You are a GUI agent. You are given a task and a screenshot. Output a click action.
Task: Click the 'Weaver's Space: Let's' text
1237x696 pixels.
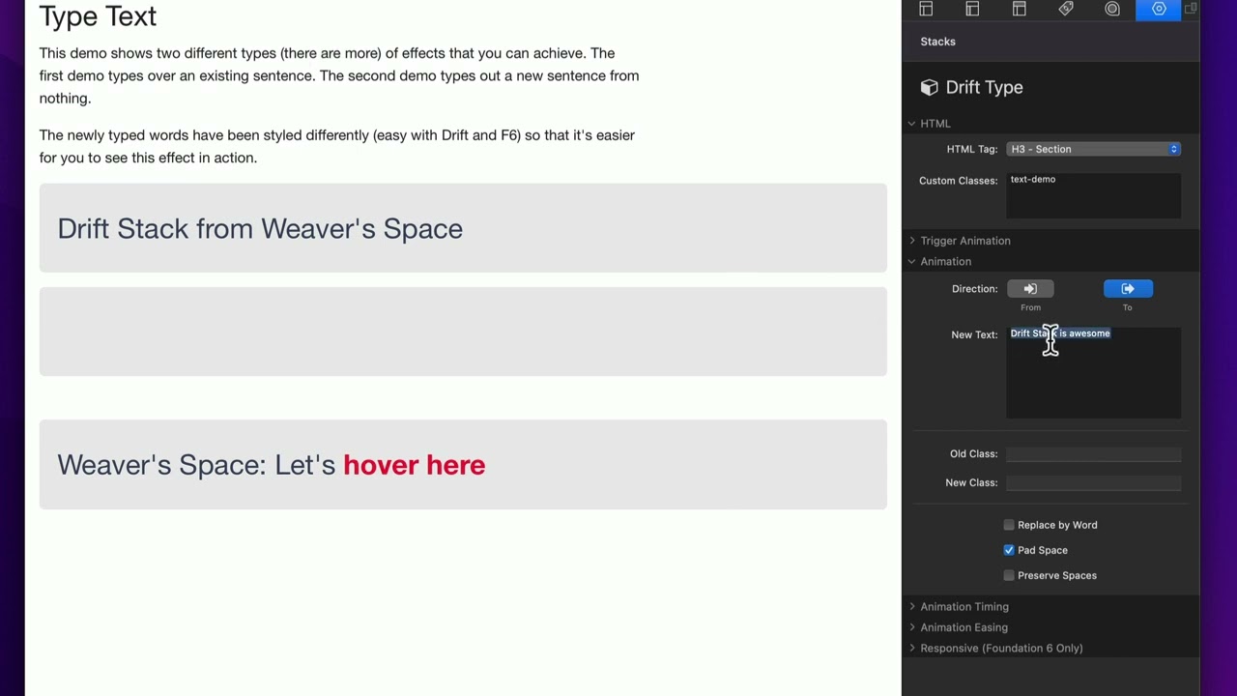coord(196,465)
